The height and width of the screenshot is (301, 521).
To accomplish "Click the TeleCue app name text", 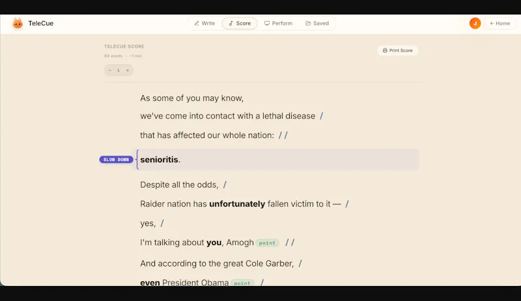I will click(x=41, y=23).
